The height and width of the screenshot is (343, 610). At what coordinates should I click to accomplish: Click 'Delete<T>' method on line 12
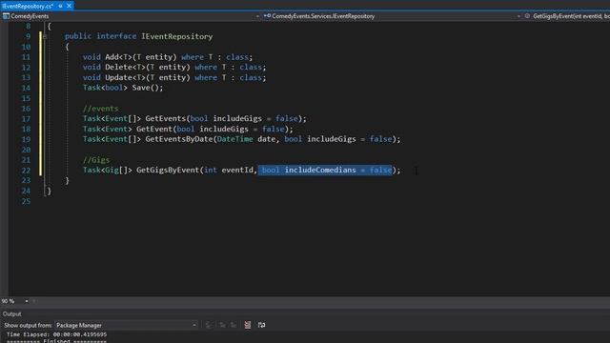tap(125, 68)
